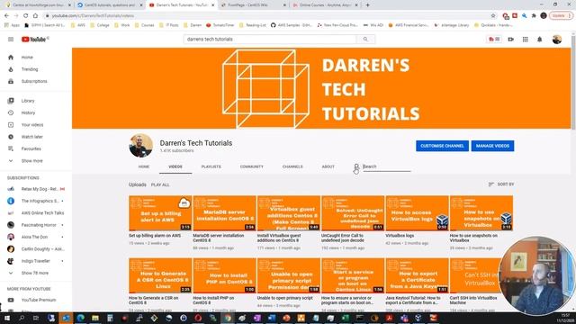Click the browser reload button
The height and width of the screenshot is (324, 576).
click(x=26, y=16)
